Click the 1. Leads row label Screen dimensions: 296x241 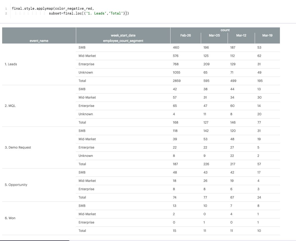pos(11,64)
